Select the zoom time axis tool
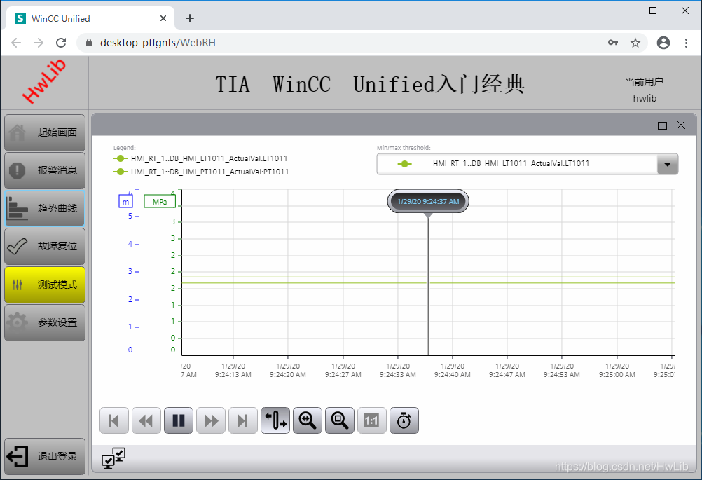 tap(307, 420)
